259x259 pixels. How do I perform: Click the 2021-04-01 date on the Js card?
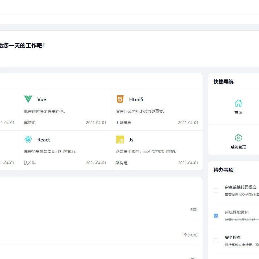[188, 163]
